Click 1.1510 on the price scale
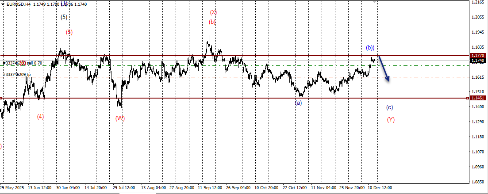This screenshot has width=488, height=194. 478,92
